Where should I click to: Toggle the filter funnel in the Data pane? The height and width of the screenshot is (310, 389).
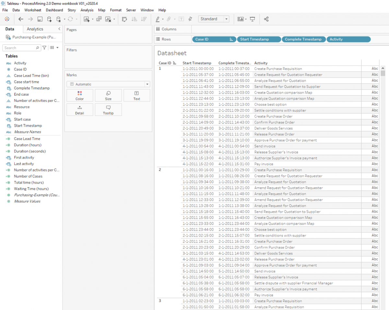[x=44, y=48]
